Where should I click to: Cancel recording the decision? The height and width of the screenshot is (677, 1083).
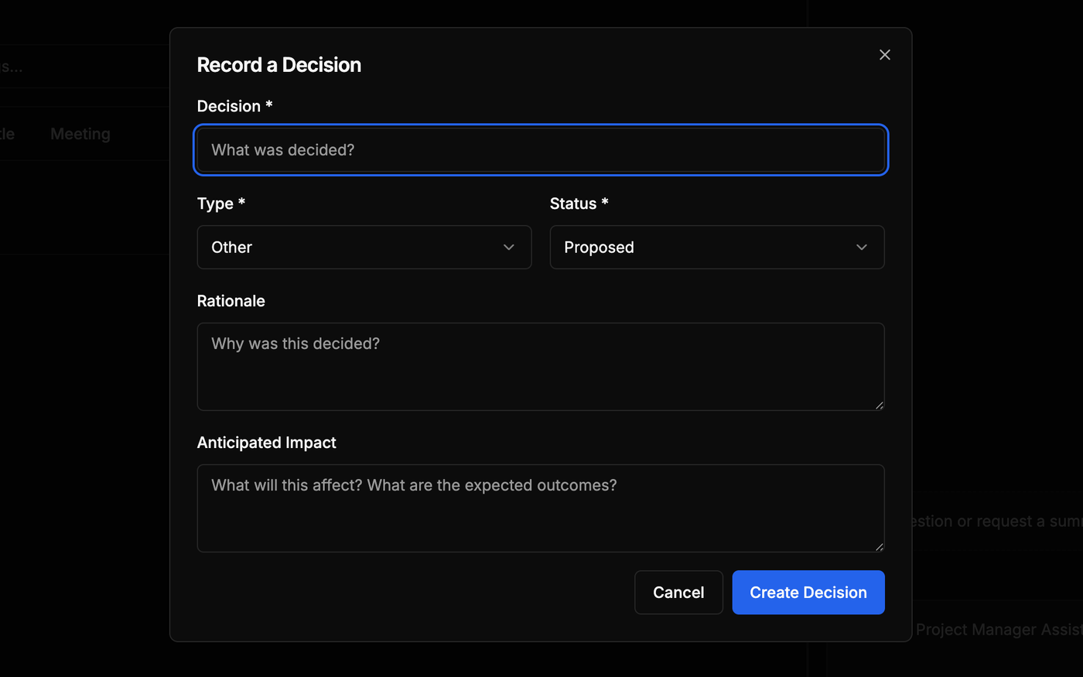(x=678, y=592)
